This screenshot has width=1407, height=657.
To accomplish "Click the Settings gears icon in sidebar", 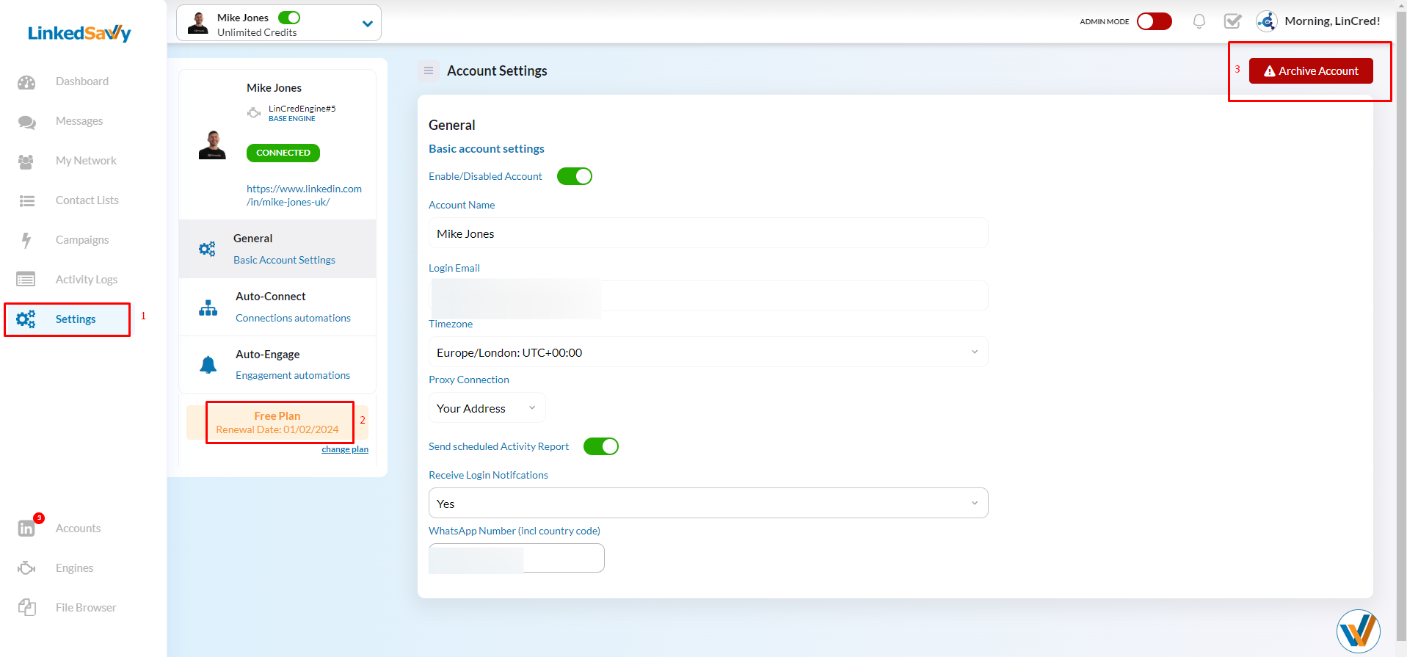I will tap(26, 319).
